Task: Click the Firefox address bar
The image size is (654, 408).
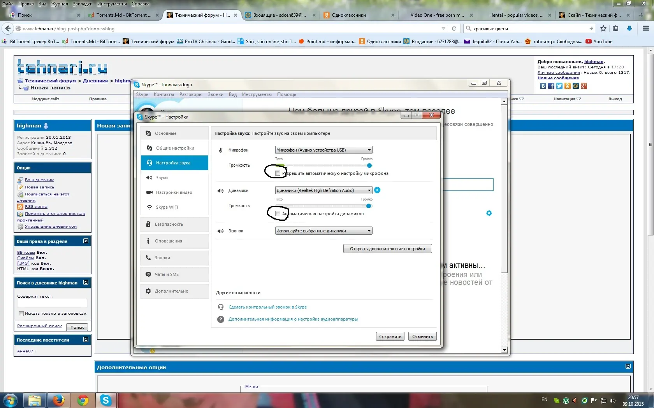Action: click(x=230, y=29)
